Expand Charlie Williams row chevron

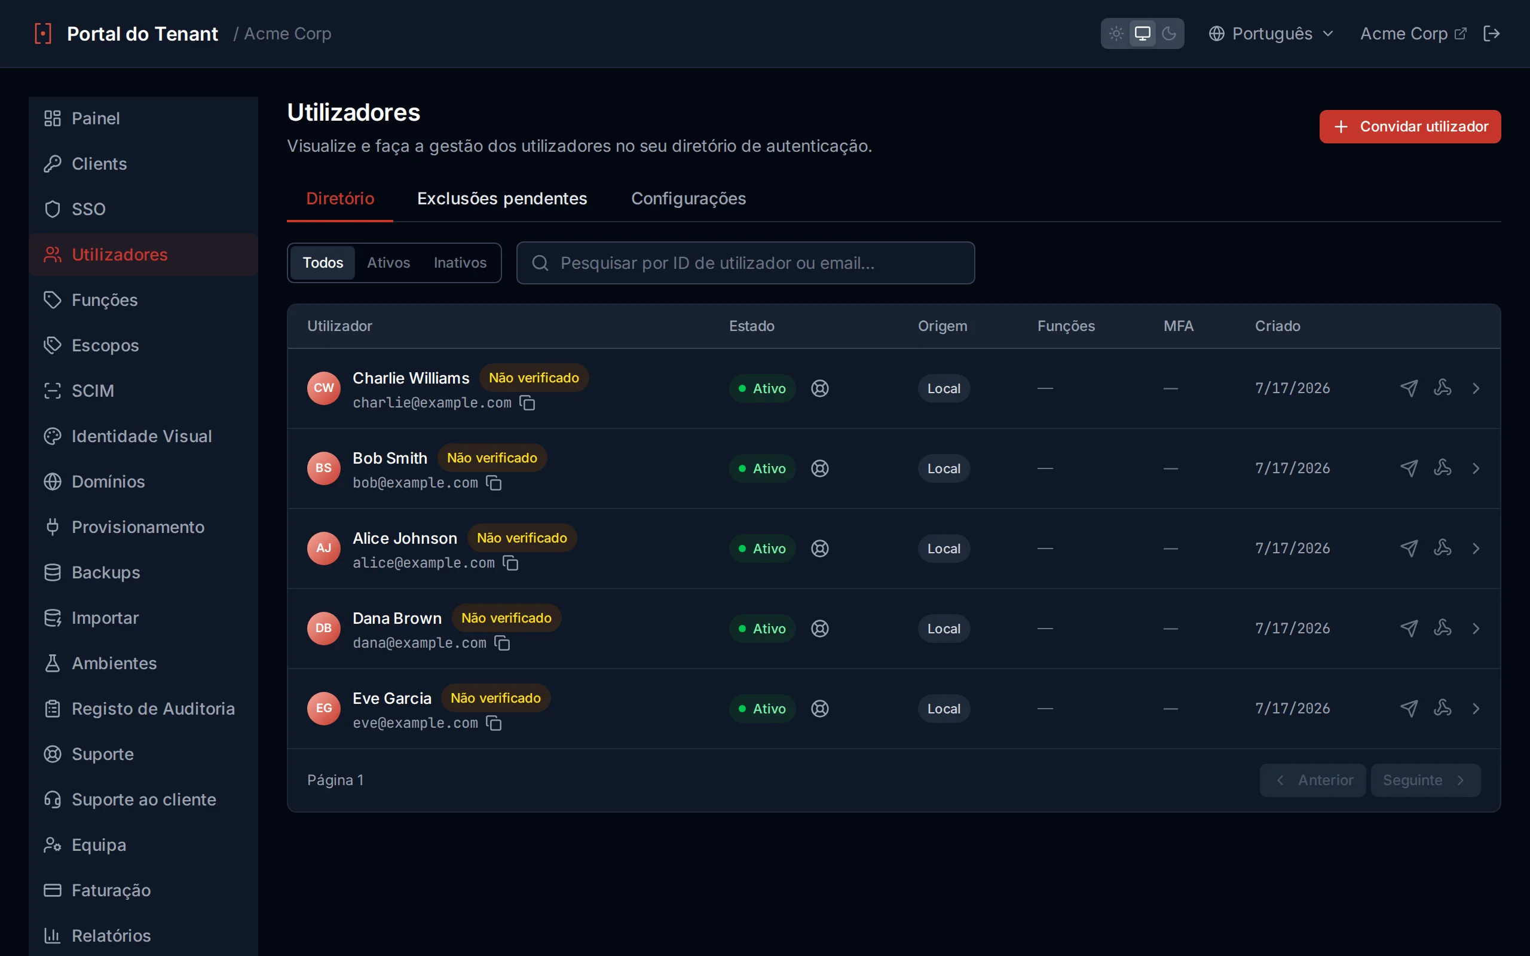point(1476,388)
